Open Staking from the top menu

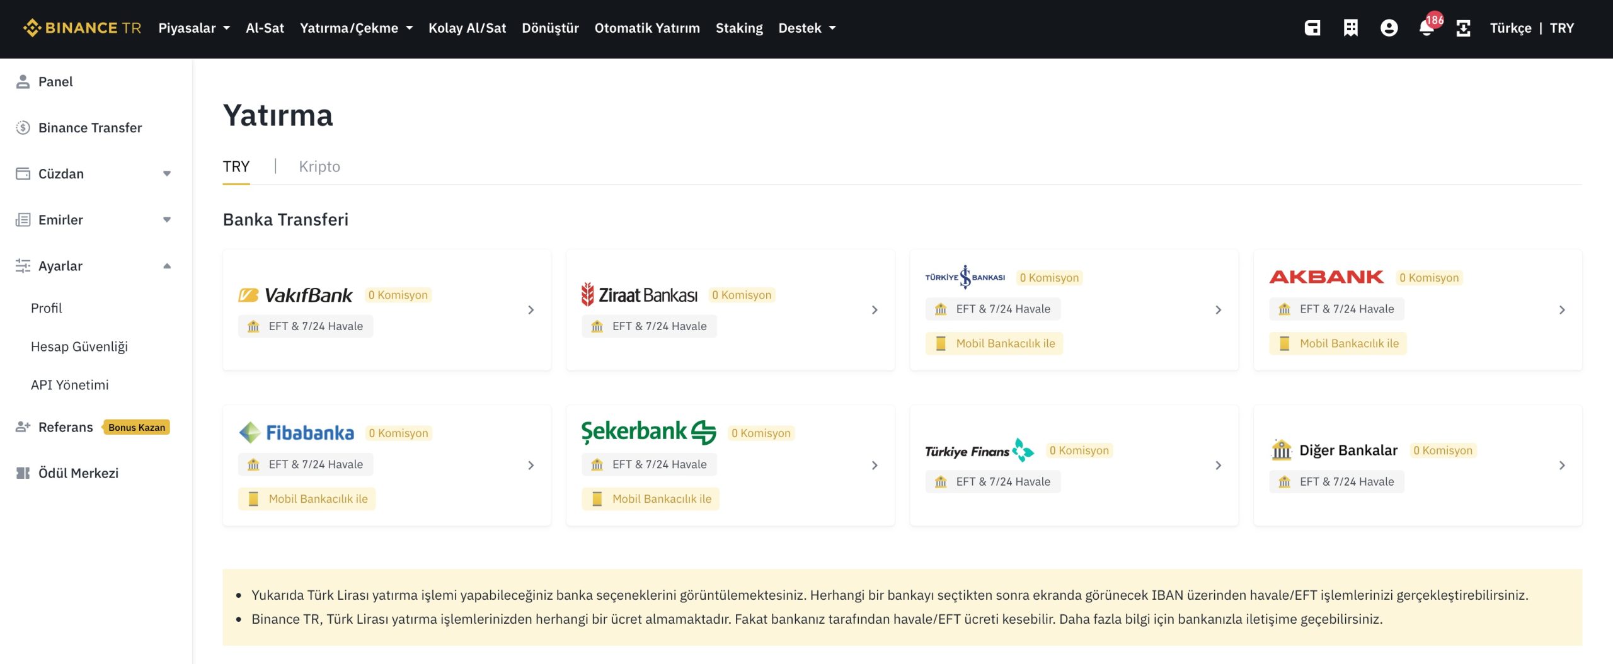click(x=739, y=28)
